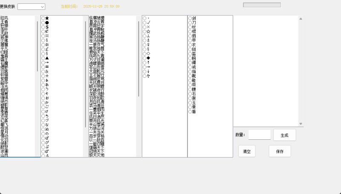Select the hollow diamond ◇ radio button
This screenshot has width=341, height=194.
click(144, 53)
